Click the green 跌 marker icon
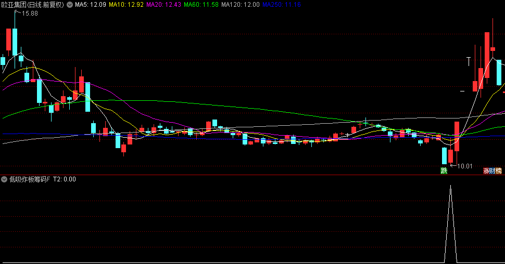This screenshot has width=505, height=264. (x=444, y=171)
